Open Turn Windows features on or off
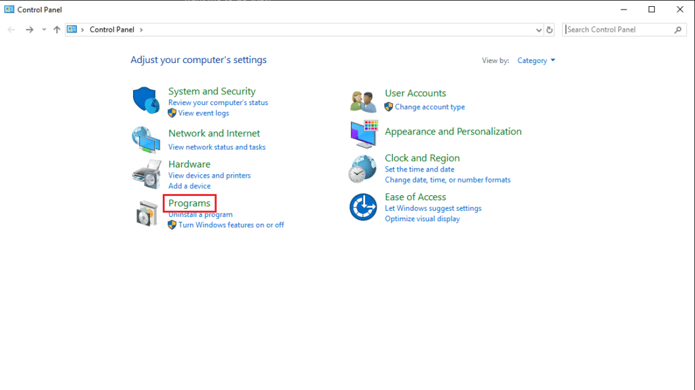 [x=231, y=225]
